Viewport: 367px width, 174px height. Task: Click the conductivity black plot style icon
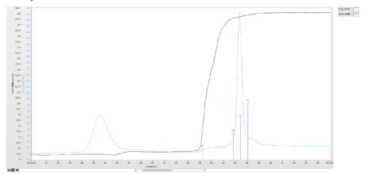[356, 14]
